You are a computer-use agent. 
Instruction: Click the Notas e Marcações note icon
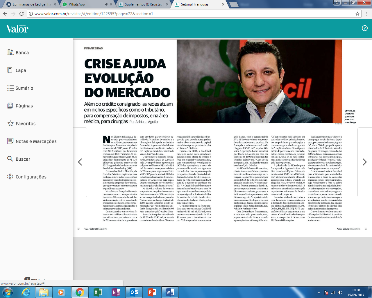pos(10,141)
